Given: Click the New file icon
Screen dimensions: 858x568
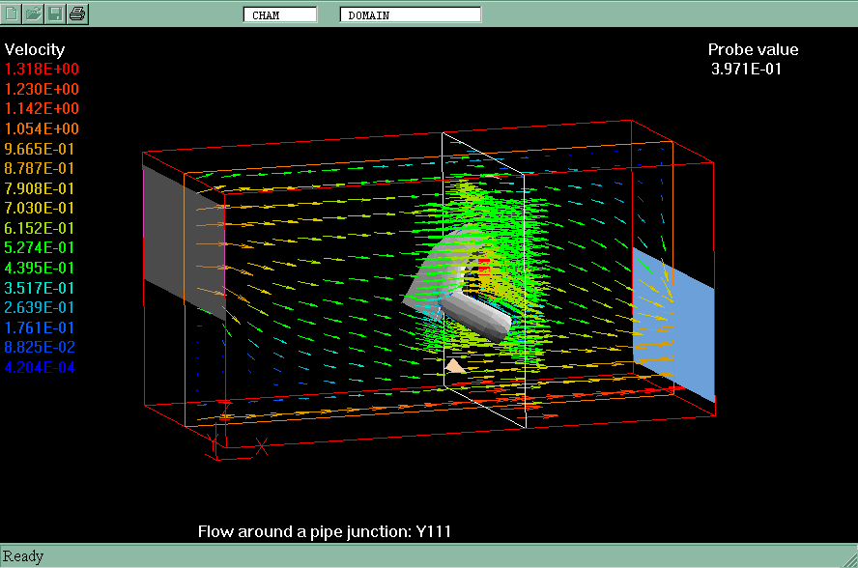Looking at the screenshot, I should point(12,14).
